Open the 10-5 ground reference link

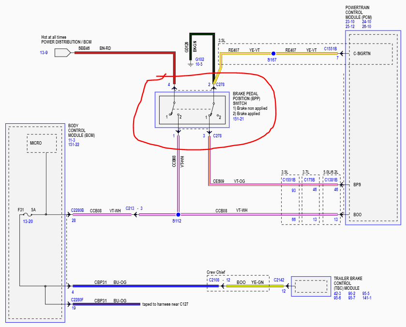pos(199,64)
